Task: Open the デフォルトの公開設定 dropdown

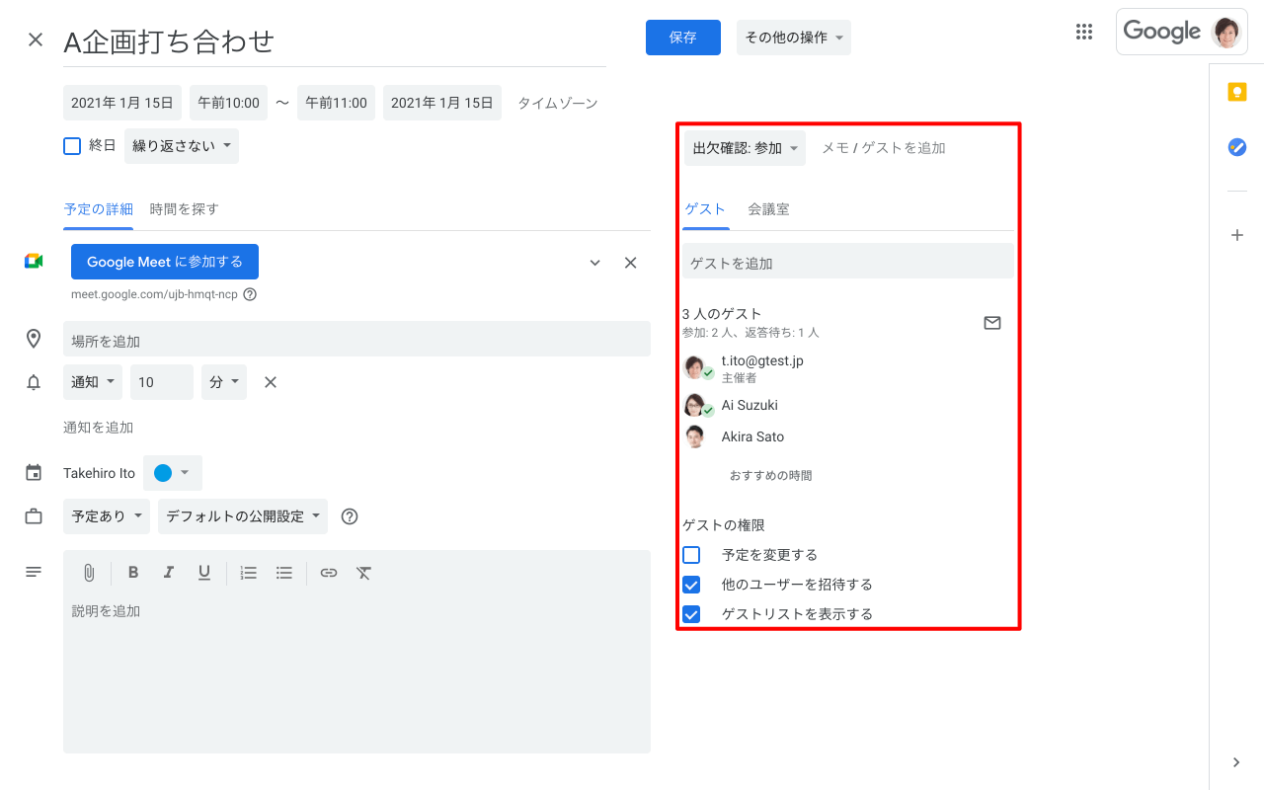Action: pos(243,516)
